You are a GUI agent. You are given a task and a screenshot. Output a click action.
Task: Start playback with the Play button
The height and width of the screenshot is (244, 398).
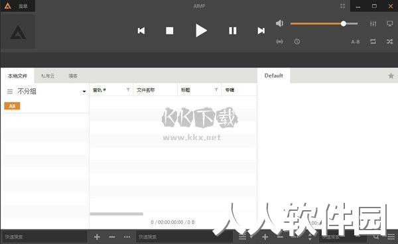click(201, 30)
